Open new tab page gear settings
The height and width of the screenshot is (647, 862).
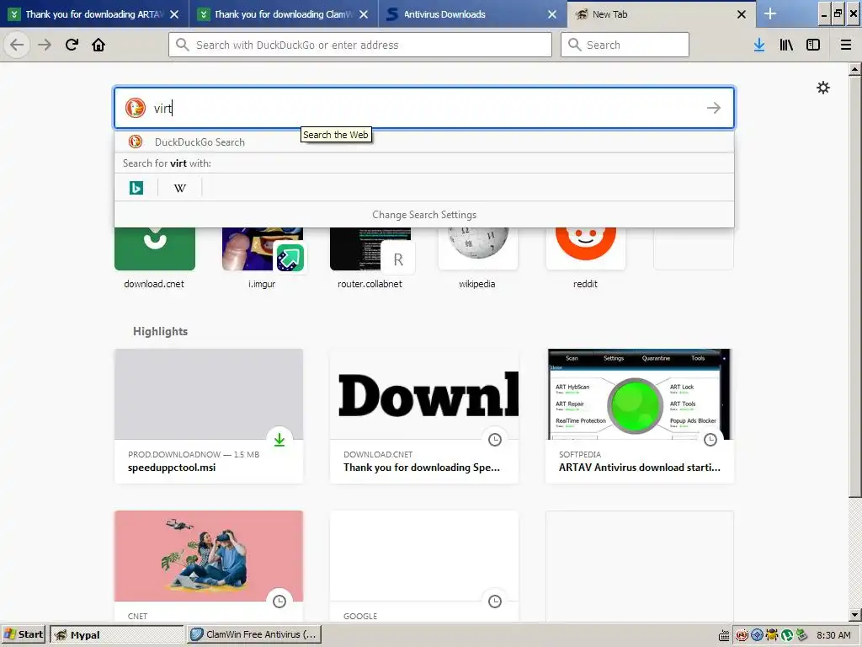[823, 88]
